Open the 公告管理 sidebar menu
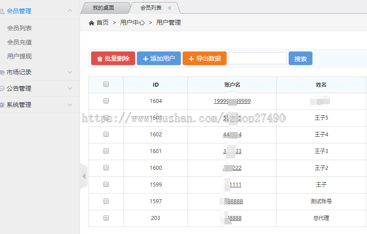Image resolution: width=367 pixels, height=234 pixels. [19, 88]
